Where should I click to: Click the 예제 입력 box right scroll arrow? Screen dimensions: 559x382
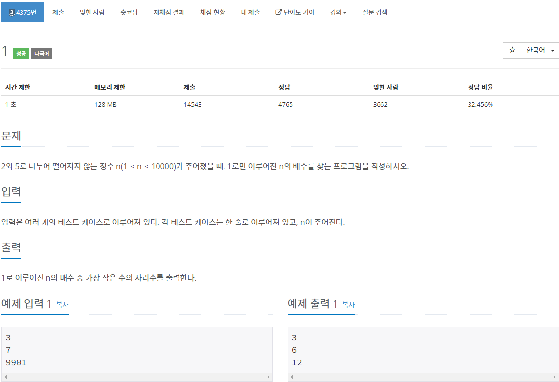tap(268, 377)
